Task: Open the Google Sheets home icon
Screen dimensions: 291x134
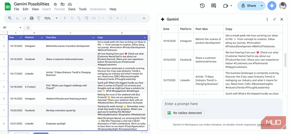Action: tap(8, 7)
